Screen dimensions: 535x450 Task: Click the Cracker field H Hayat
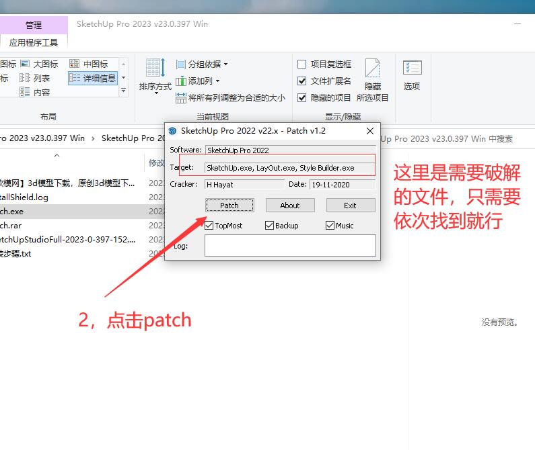tap(244, 185)
